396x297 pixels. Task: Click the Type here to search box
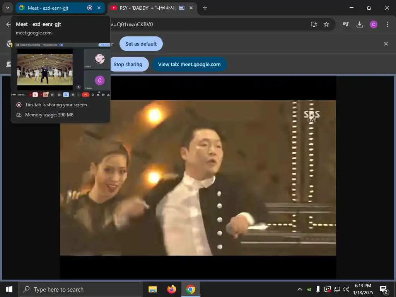point(80,289)
